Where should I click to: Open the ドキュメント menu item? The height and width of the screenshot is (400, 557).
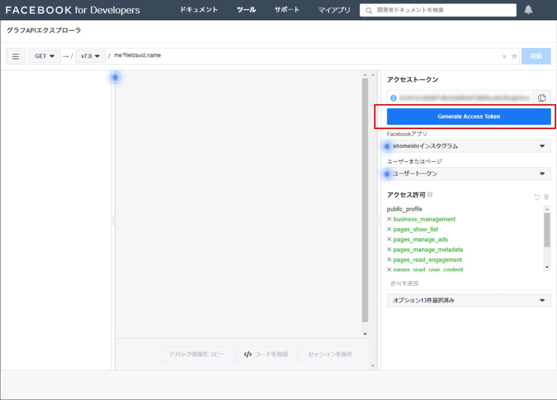pyautogui.click(x=199, y=10)
